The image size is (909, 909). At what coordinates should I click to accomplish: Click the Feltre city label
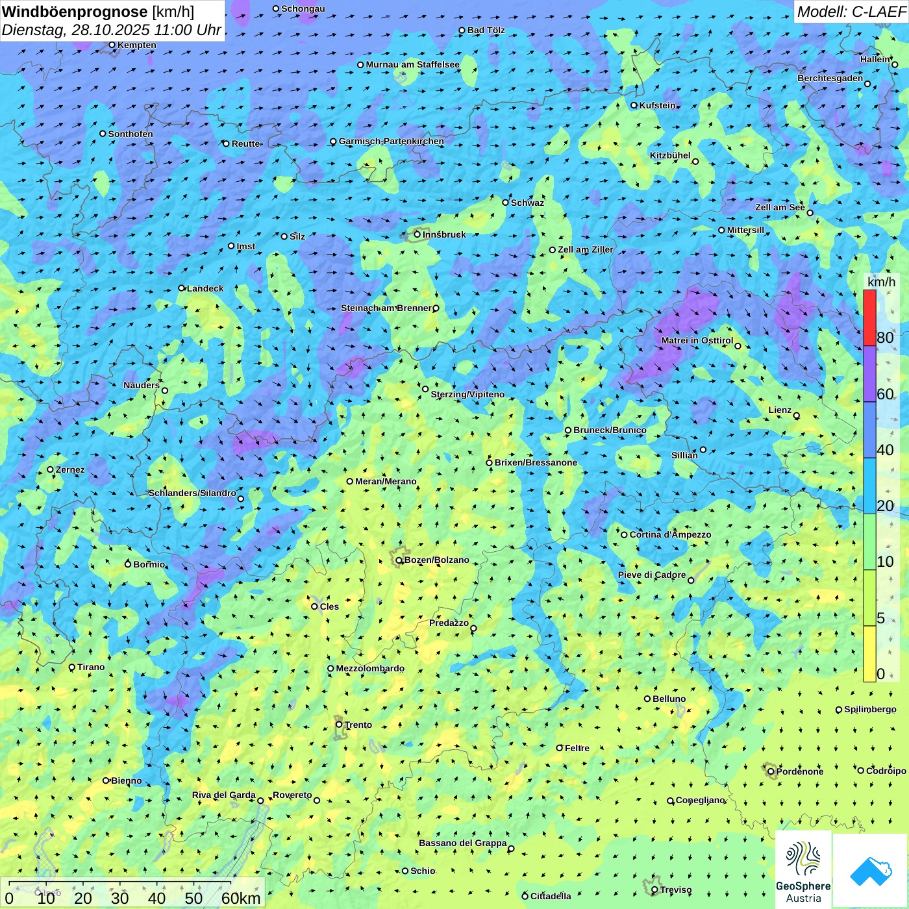[577, 748]
